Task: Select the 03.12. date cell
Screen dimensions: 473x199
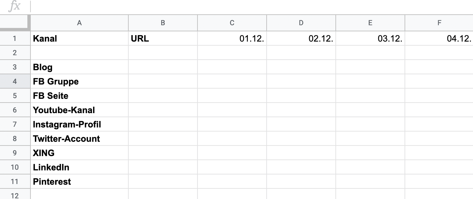Action: tap(370, 39)
